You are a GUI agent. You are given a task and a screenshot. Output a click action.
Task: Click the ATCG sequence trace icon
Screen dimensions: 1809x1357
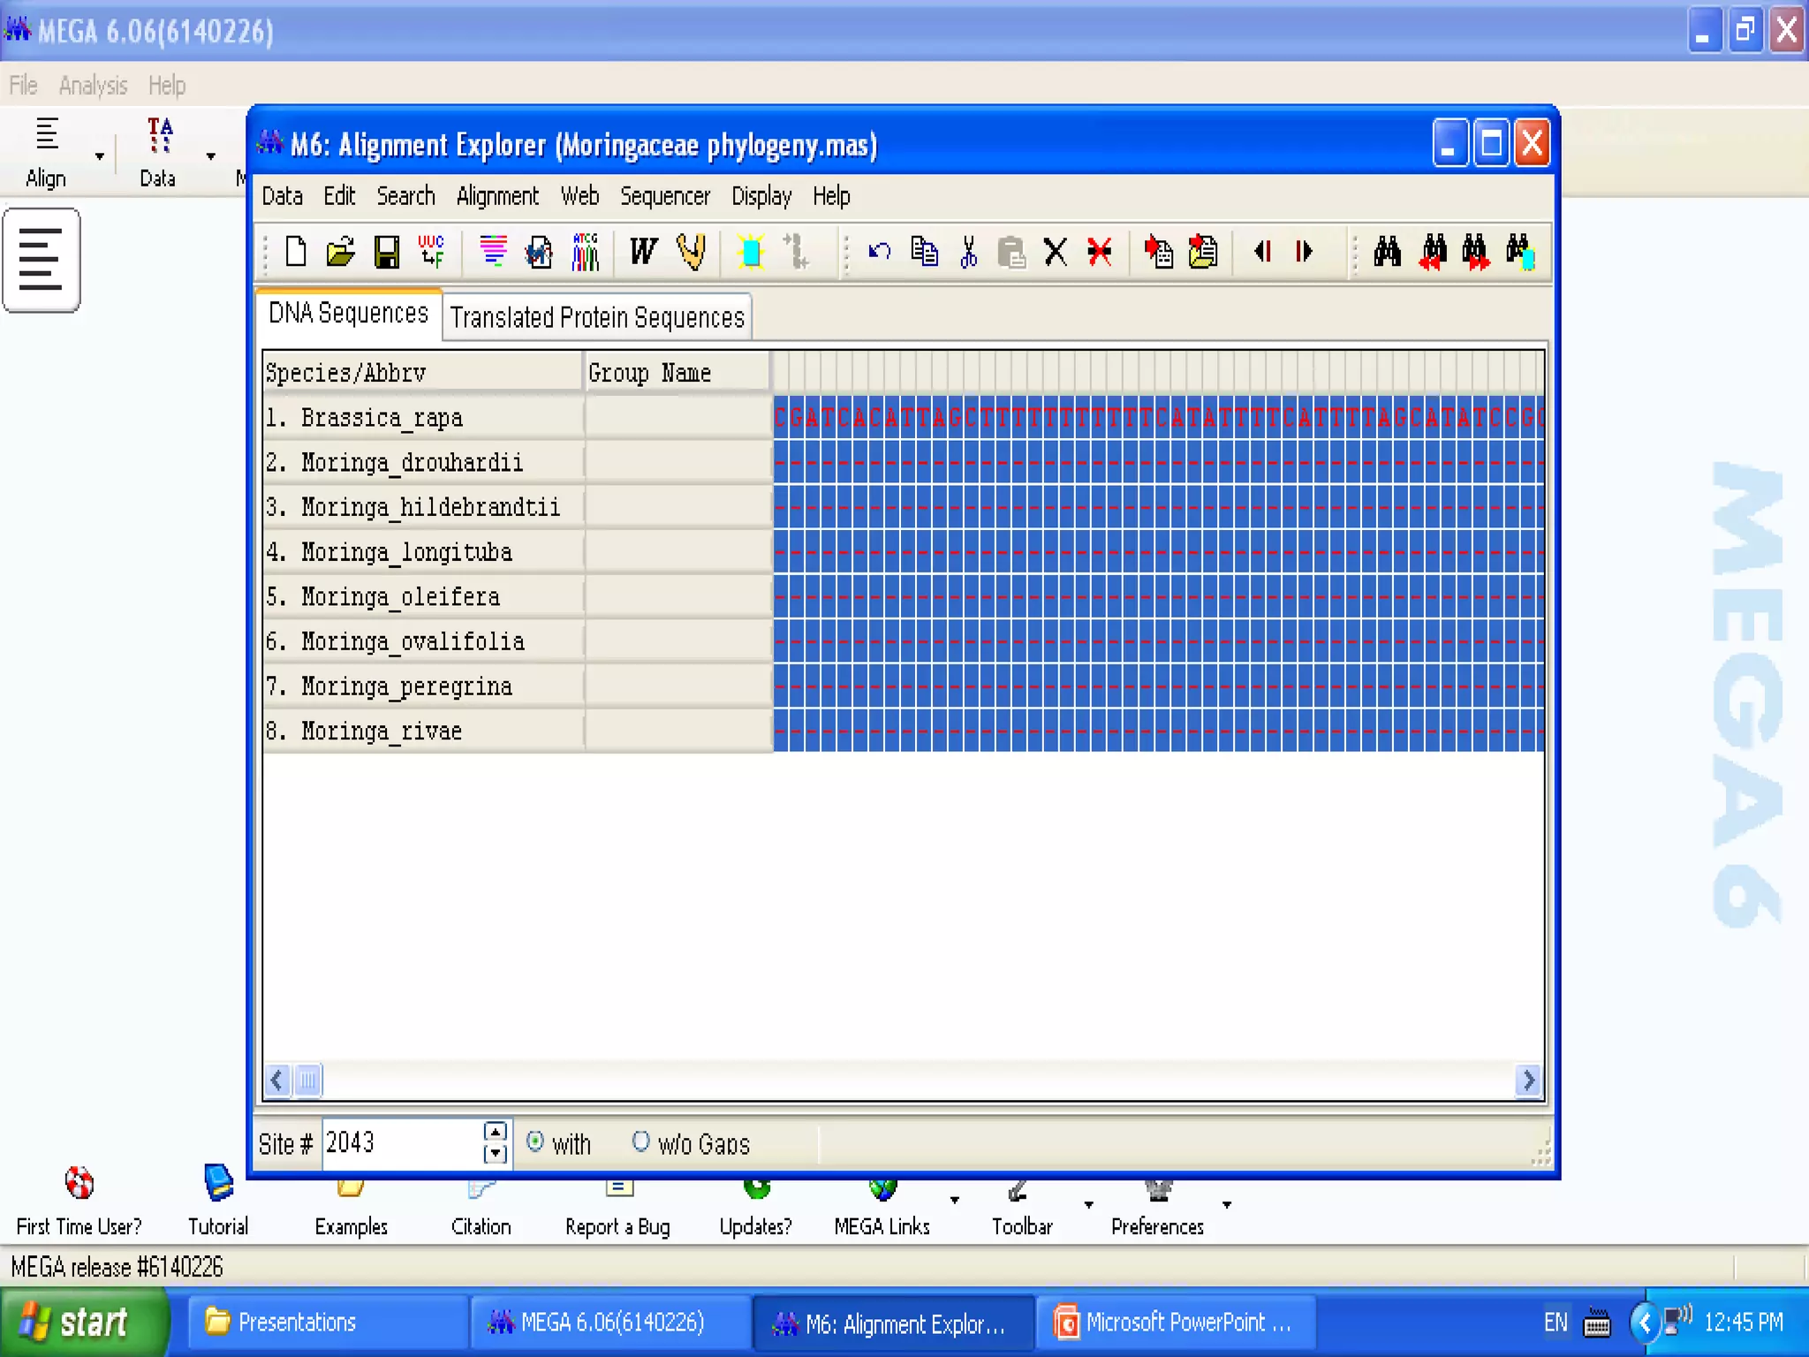click(x=585, y=252)
